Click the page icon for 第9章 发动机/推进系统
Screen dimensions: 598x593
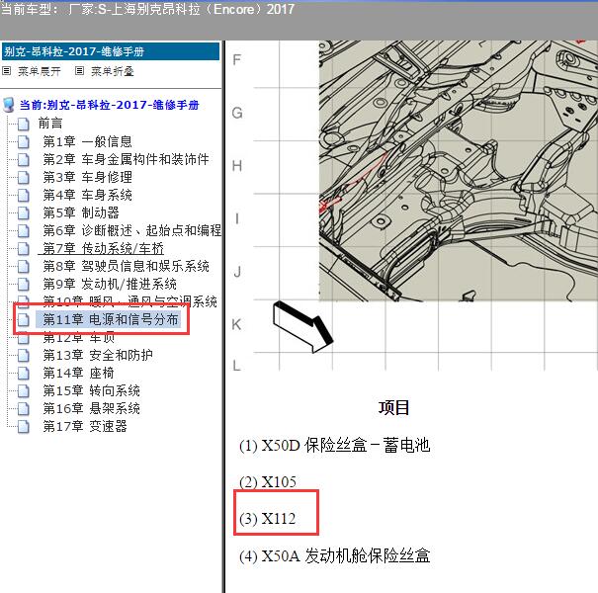(x=24, y=284)
